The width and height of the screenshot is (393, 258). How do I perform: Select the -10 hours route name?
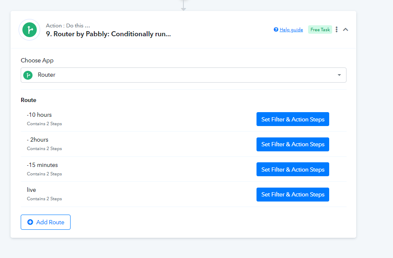(39, 115)
